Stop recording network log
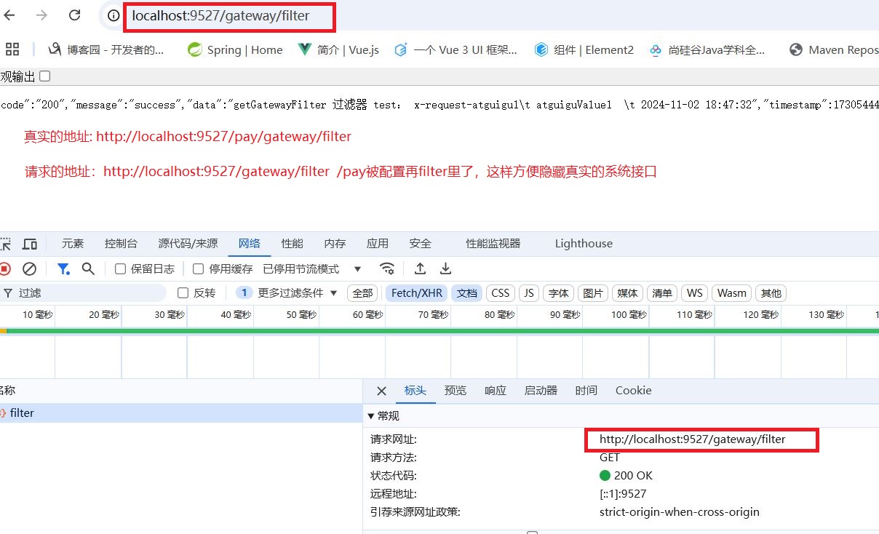Image resolution: width=879 pixels, height=534 pixels. (7, 269)
